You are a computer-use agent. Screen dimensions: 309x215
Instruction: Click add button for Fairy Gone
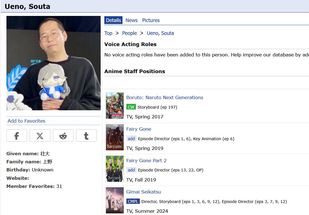click(x=131, y=139)
